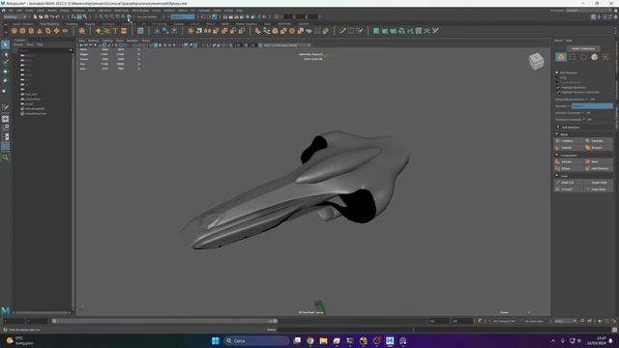
Task: Click the Save Scene icon in the status line
Action: pos(46,17)
